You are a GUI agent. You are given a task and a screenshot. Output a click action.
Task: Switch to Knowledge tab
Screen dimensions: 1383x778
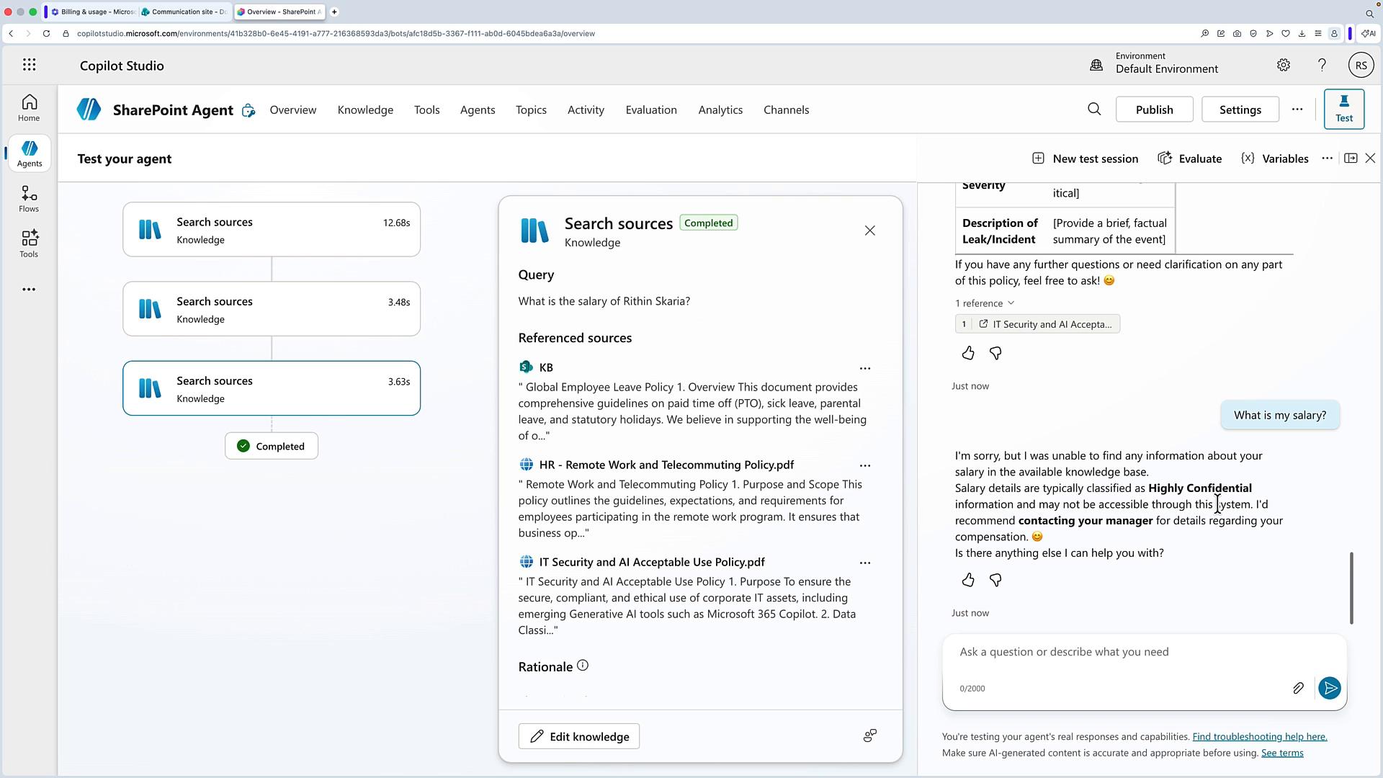(x=365, y=109)
